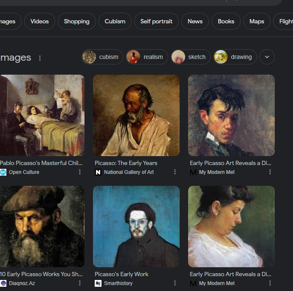This screenshot has height=291, width=293.
Task: Filter images by cubism
Action: [x=102, y=57]
